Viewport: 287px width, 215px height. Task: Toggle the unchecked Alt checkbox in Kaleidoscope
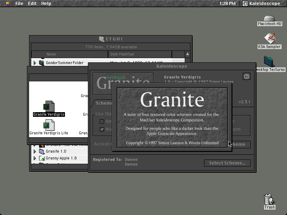click(102, 121)
